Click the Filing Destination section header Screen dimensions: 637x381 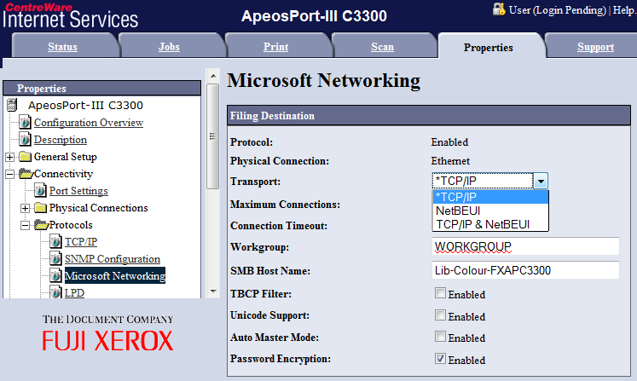point(429,116)
